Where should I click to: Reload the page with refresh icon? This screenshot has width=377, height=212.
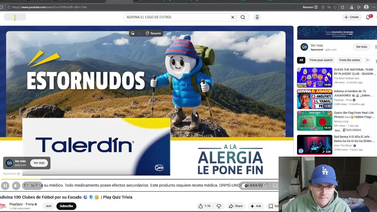point(1,7)
